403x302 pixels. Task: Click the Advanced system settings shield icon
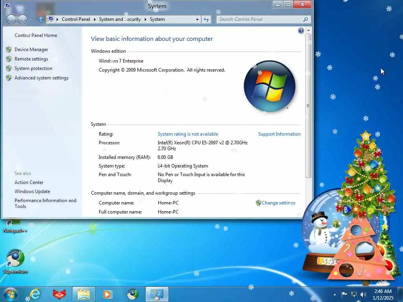click(9, 78)
